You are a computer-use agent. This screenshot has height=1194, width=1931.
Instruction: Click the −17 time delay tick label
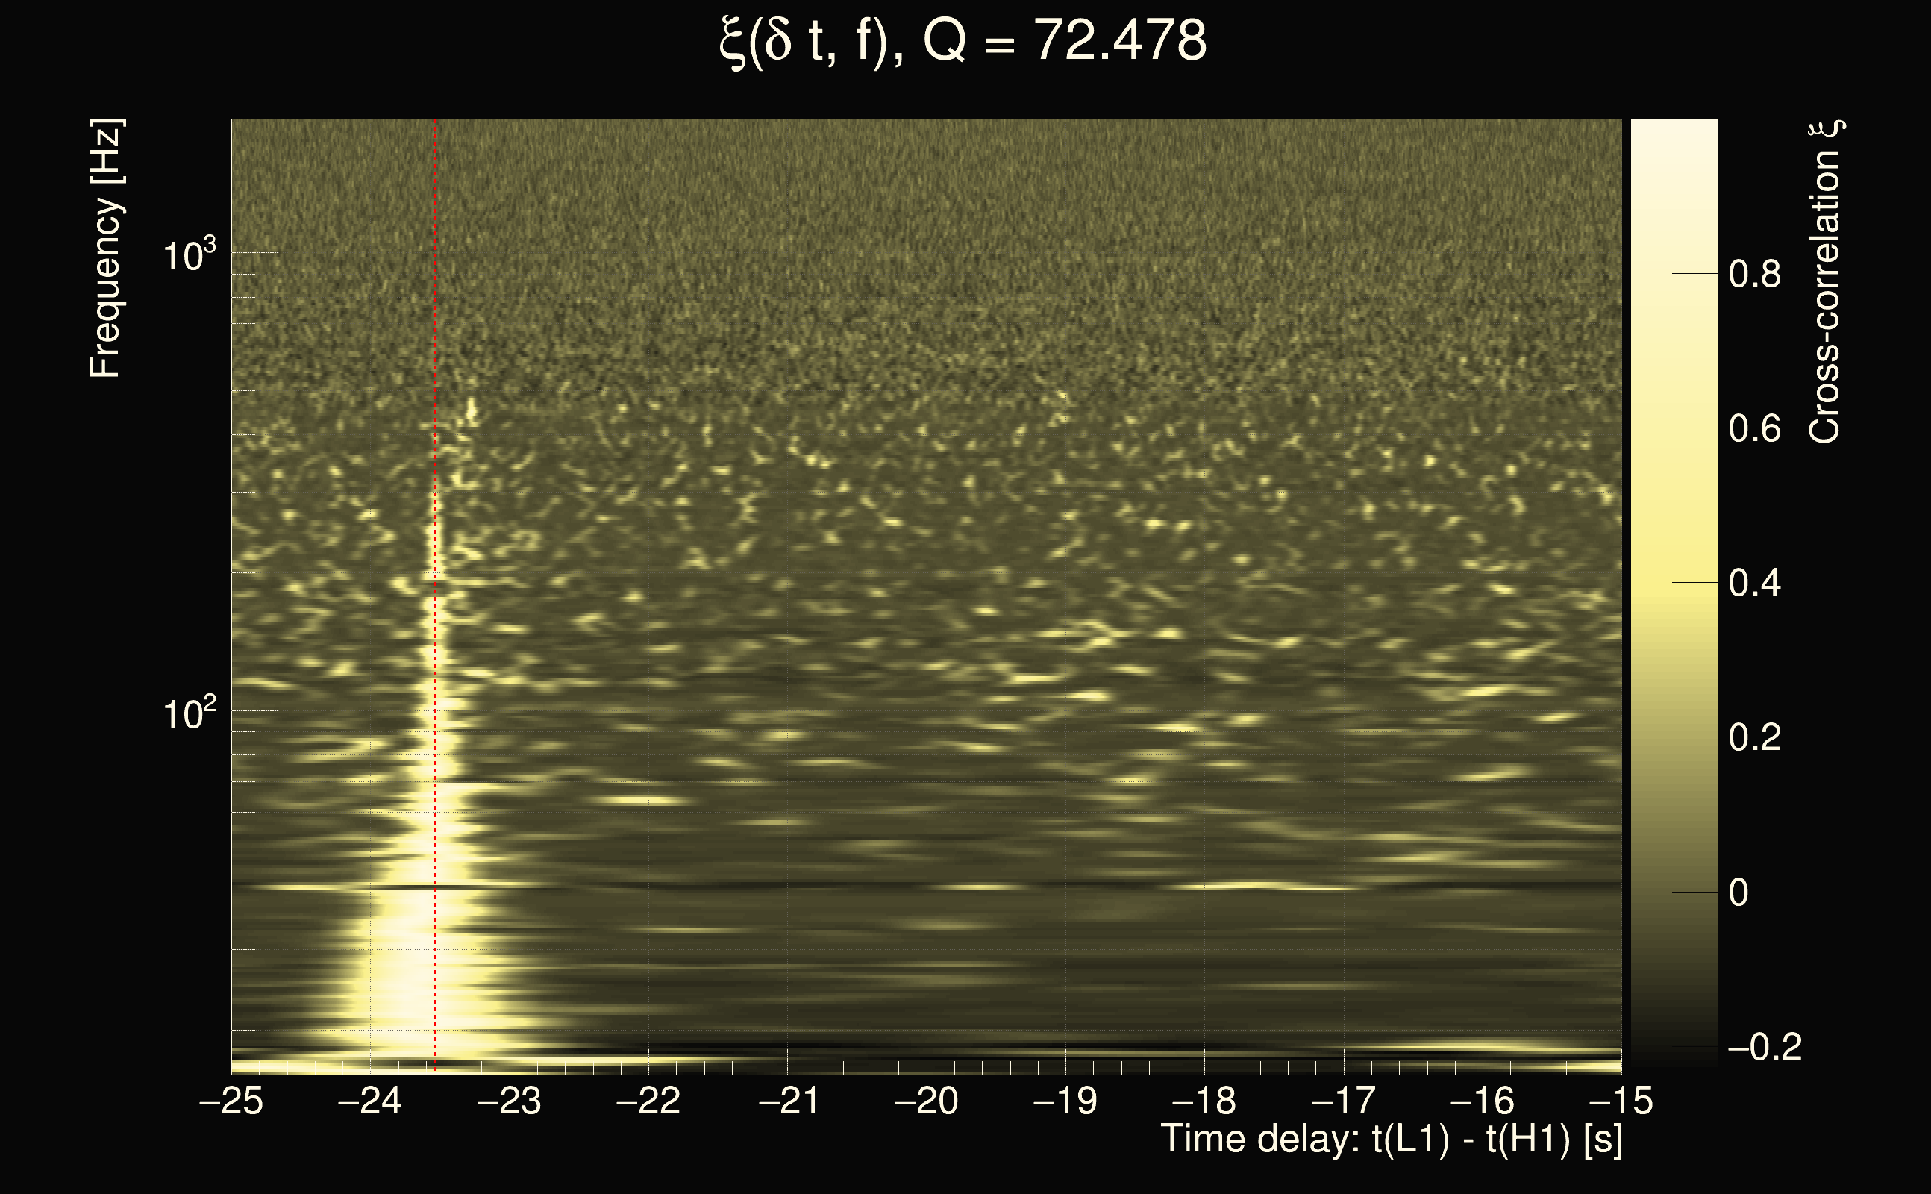[x=1343, y=1101]
